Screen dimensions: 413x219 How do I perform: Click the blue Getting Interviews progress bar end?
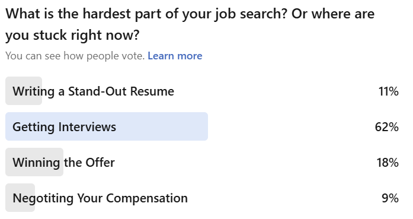pos(204,126)
